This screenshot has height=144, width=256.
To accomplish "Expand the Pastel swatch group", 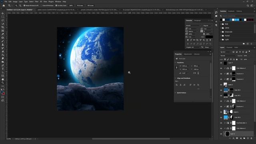I will (220, 36).
